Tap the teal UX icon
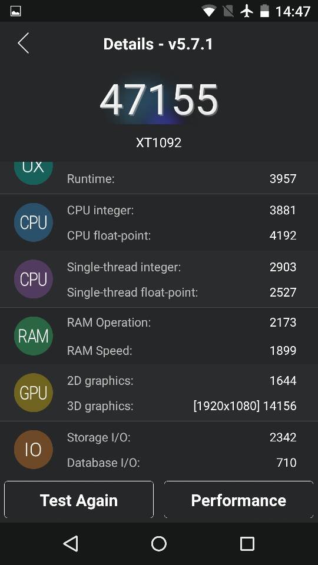Image resolution: width=318 pixels, height=565 pixels. click(34, 173)
